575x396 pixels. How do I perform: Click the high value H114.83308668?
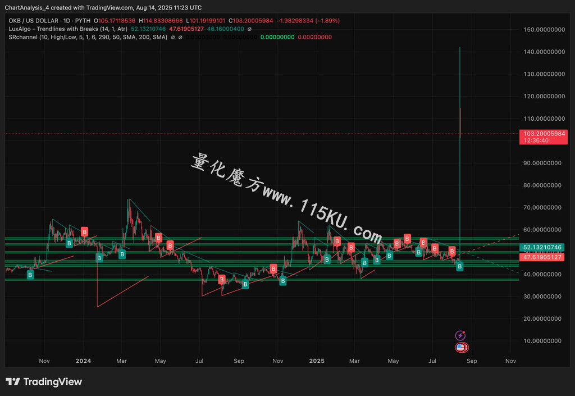161,21
